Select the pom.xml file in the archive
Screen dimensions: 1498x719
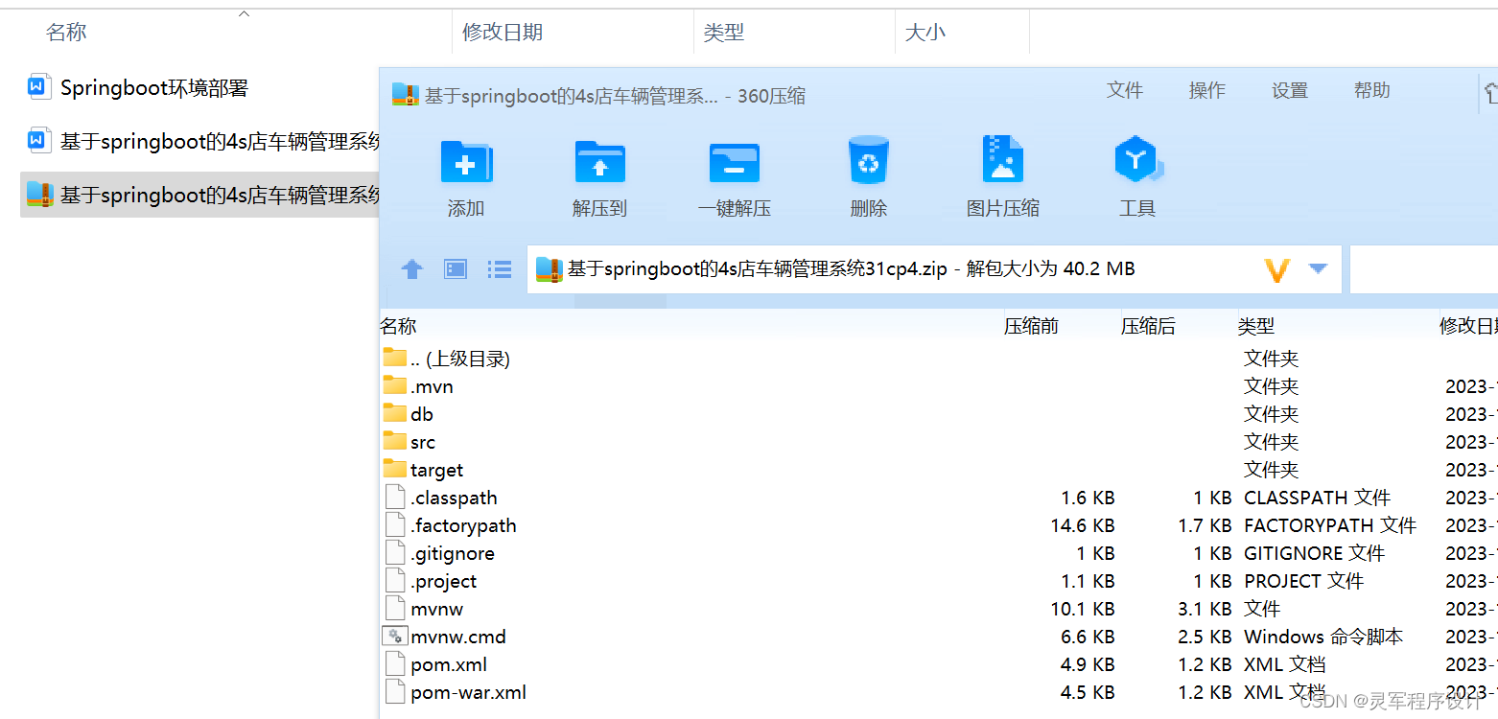[x=450, y=663]
